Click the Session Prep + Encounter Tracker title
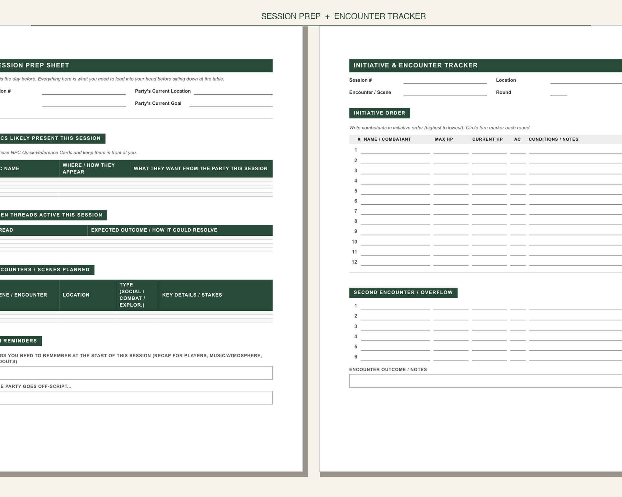This screenshot has width=622, height=497. [344, 16]
